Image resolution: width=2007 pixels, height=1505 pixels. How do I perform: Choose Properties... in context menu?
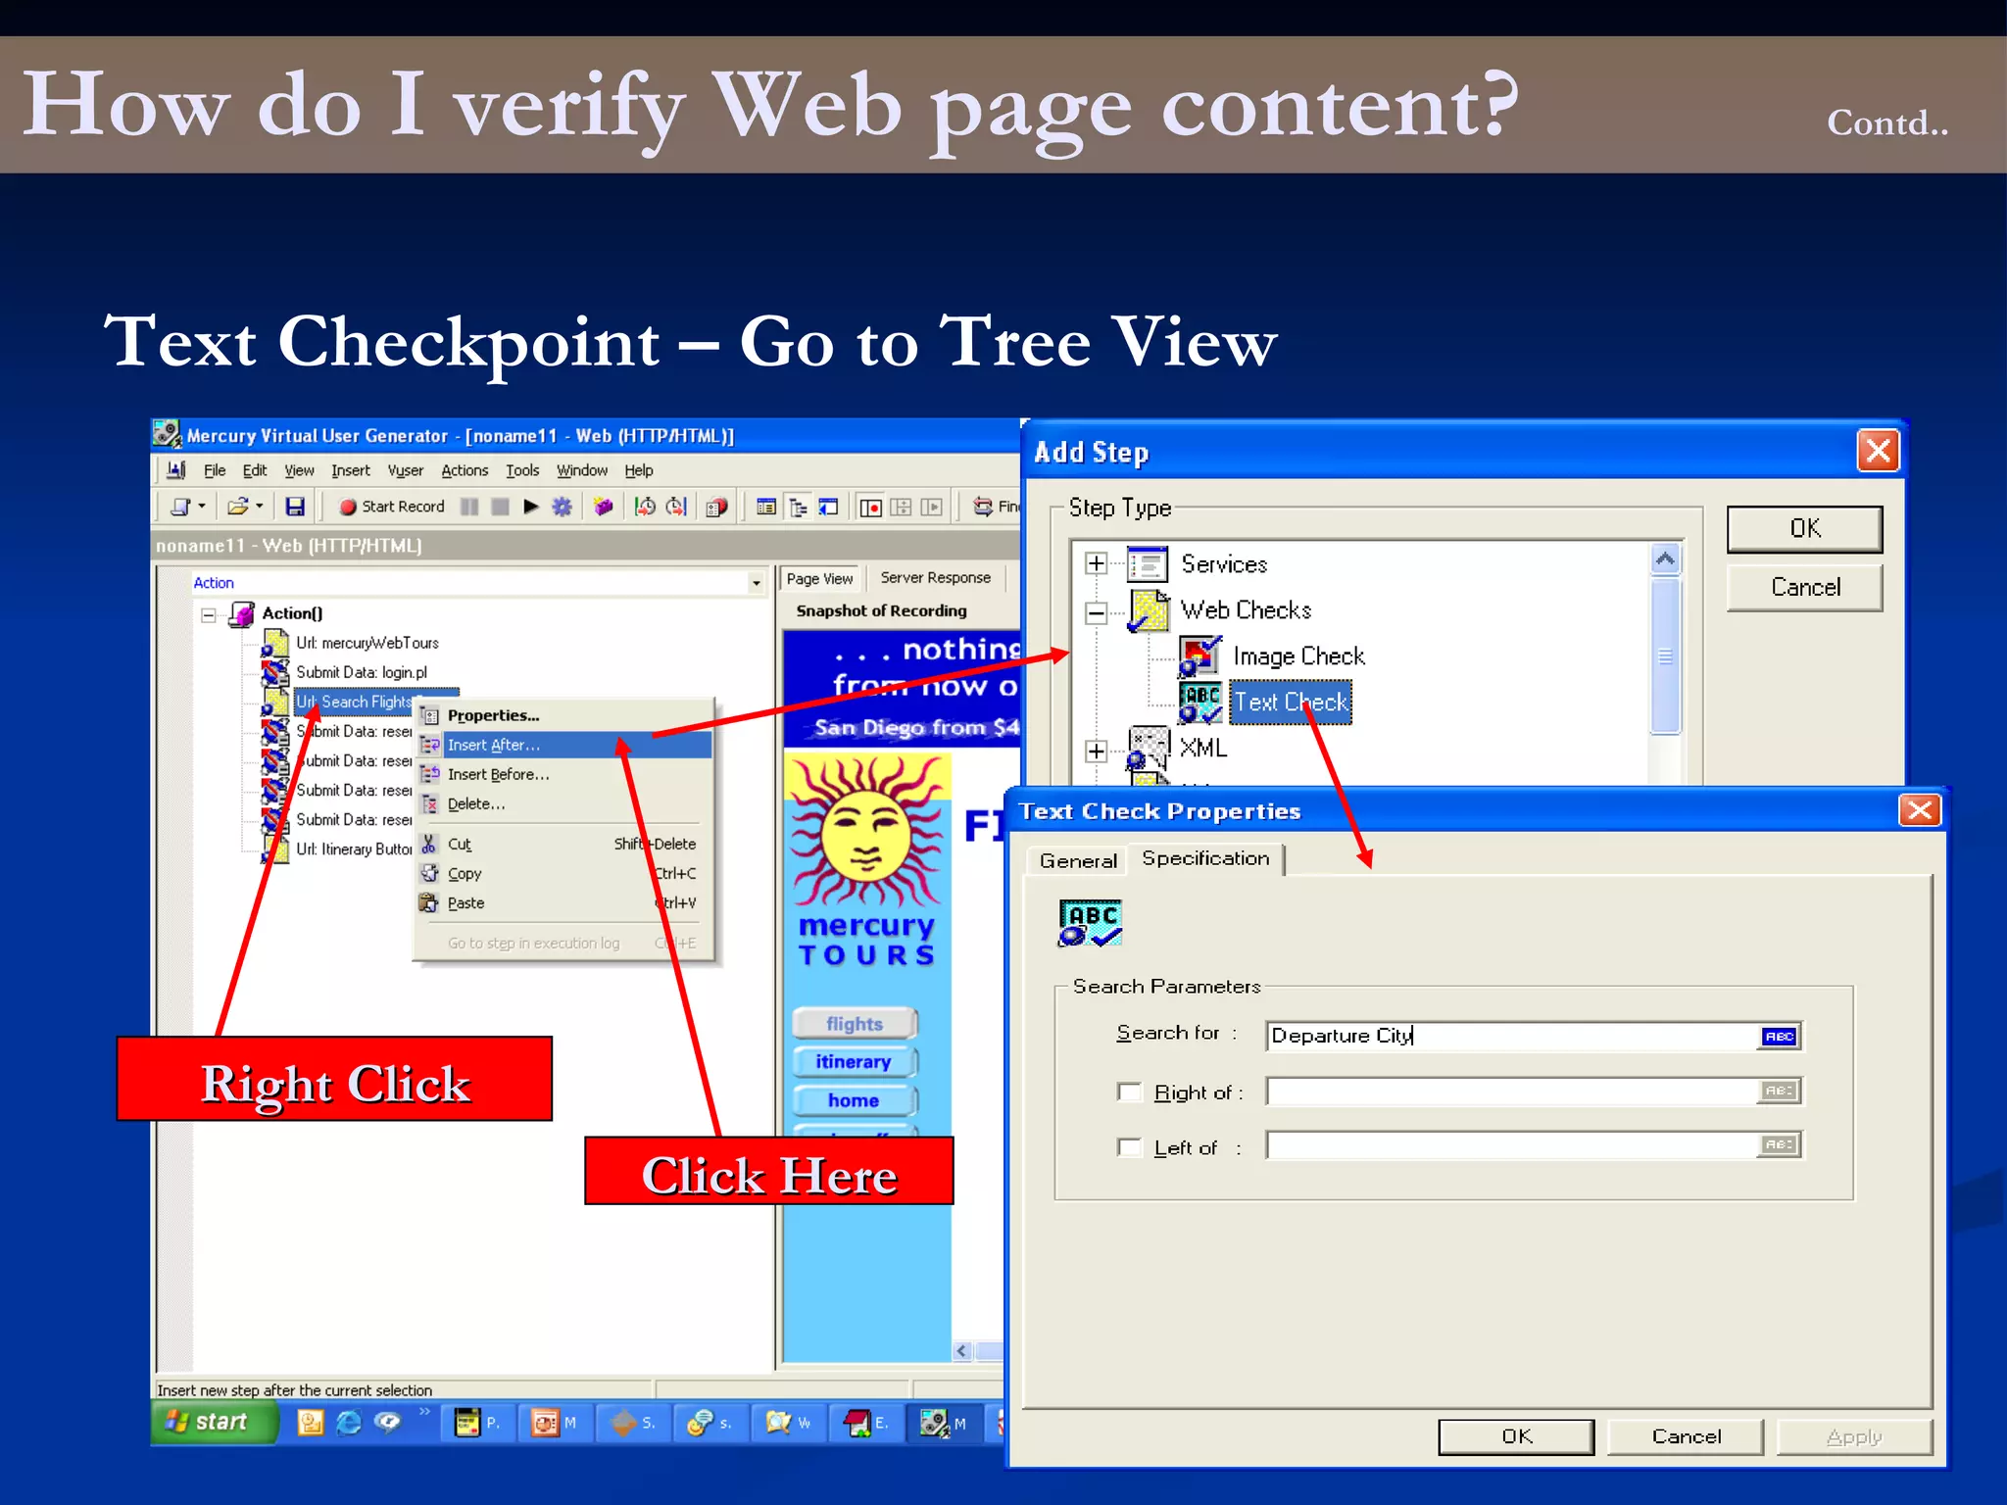point(563,715)
